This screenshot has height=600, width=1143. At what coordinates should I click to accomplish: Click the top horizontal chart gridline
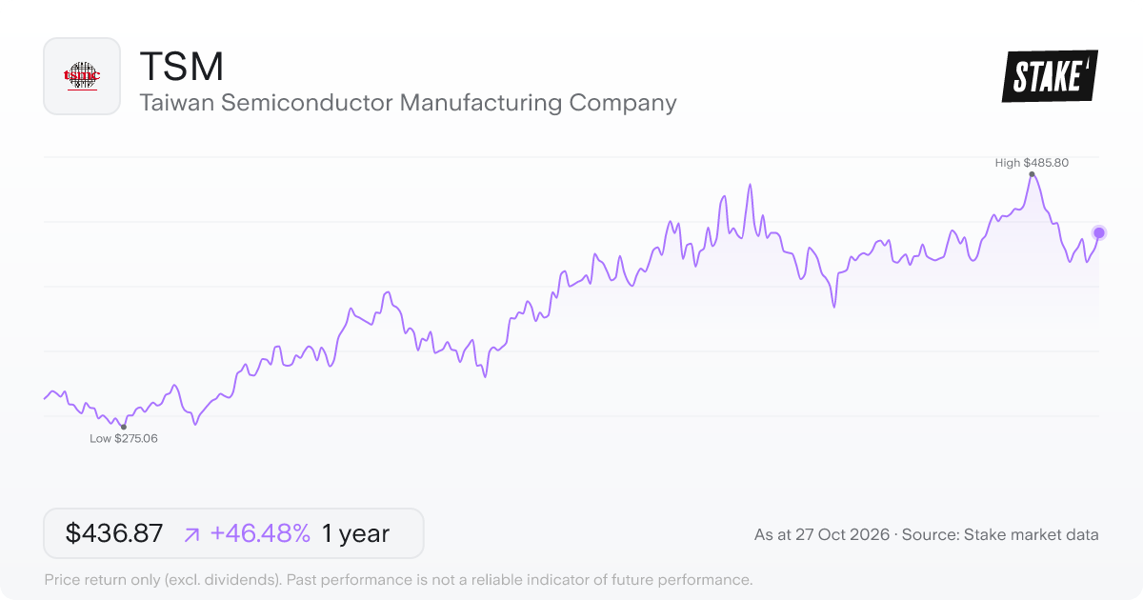[x=571, y=157]
